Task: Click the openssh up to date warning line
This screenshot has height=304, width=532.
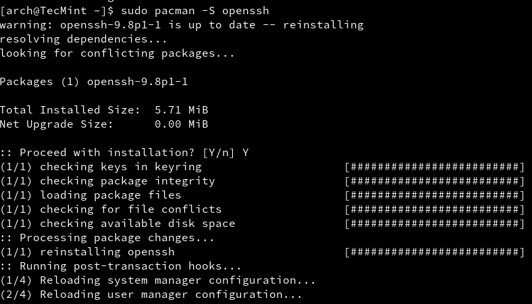Action: point(182,25)
